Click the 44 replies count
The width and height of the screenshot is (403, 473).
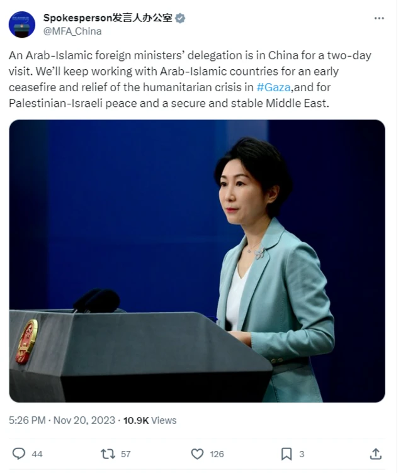37,454
